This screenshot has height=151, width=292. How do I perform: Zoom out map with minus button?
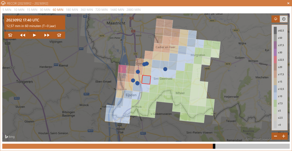pyautogui.click(x=275, y=136)
